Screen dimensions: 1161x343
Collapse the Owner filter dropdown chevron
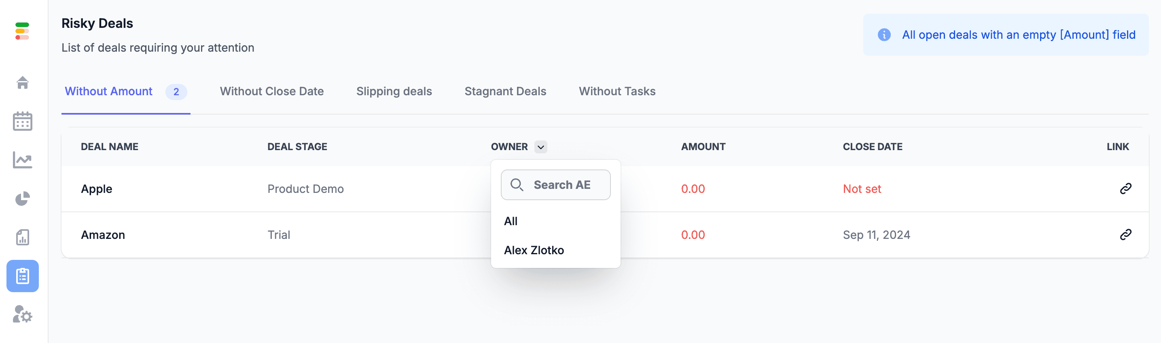point(540,146)
